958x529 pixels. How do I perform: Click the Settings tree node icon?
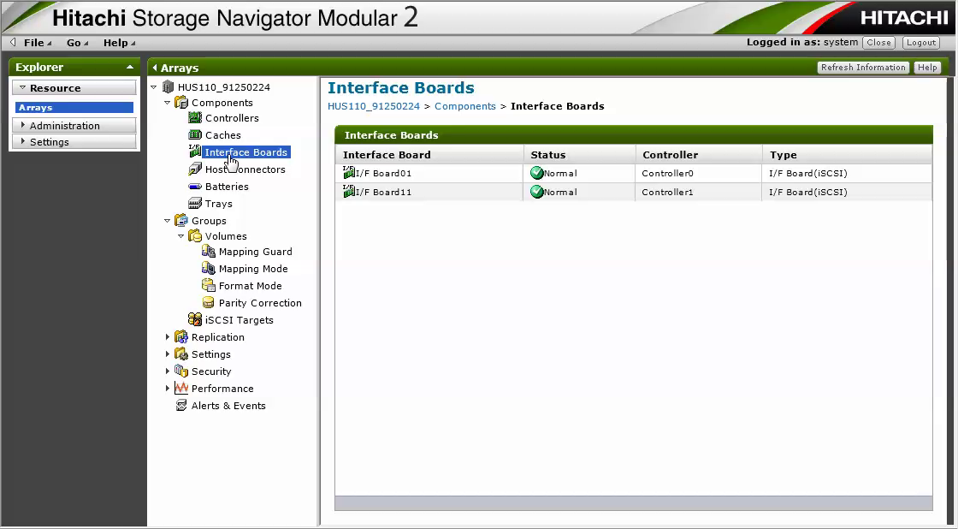181,354
